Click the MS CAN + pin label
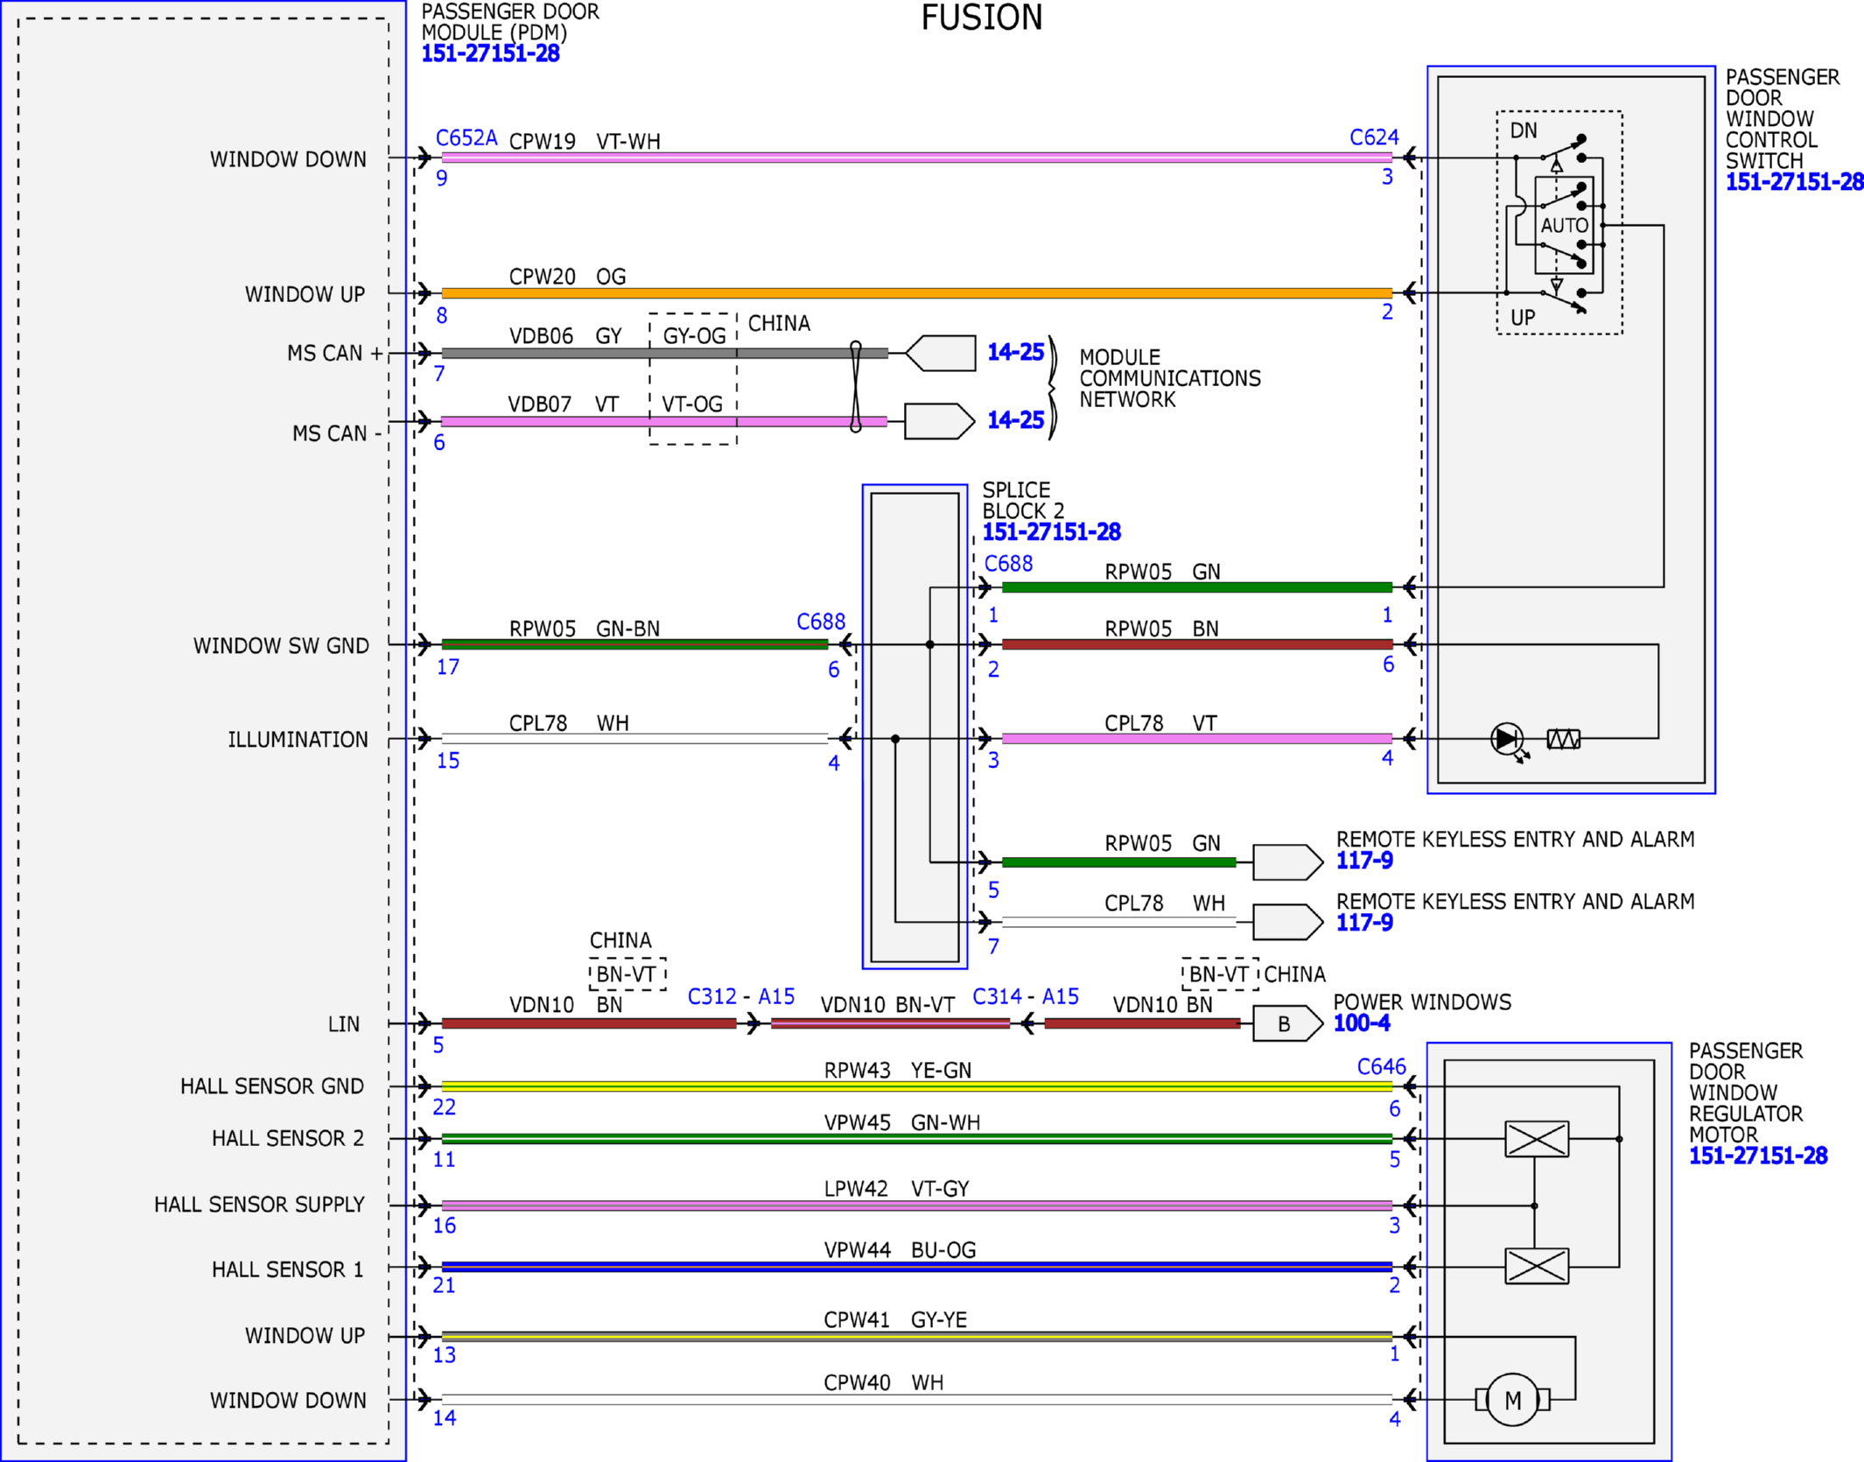 tap(335, 354)
